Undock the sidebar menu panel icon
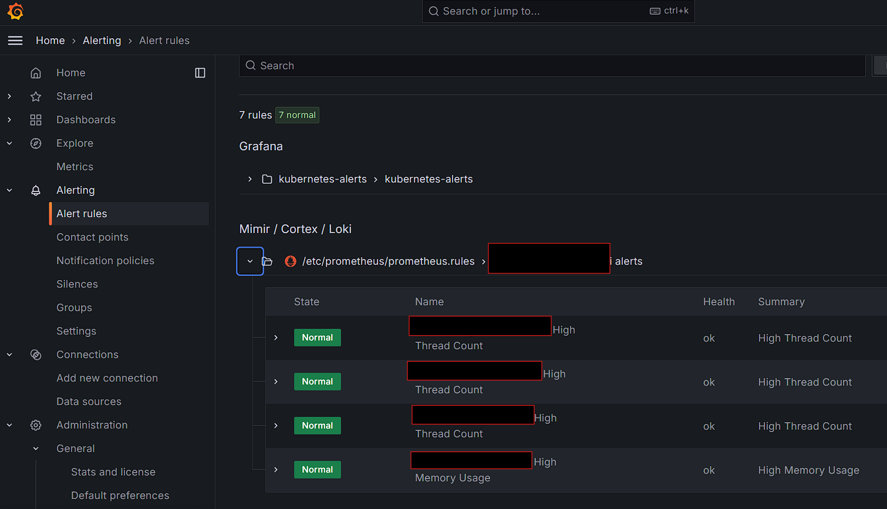 pyautogui.click(x=200, y=73)
